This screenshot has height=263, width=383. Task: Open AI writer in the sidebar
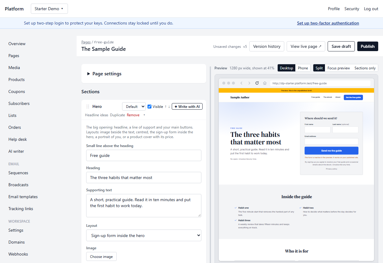[16, 151]
